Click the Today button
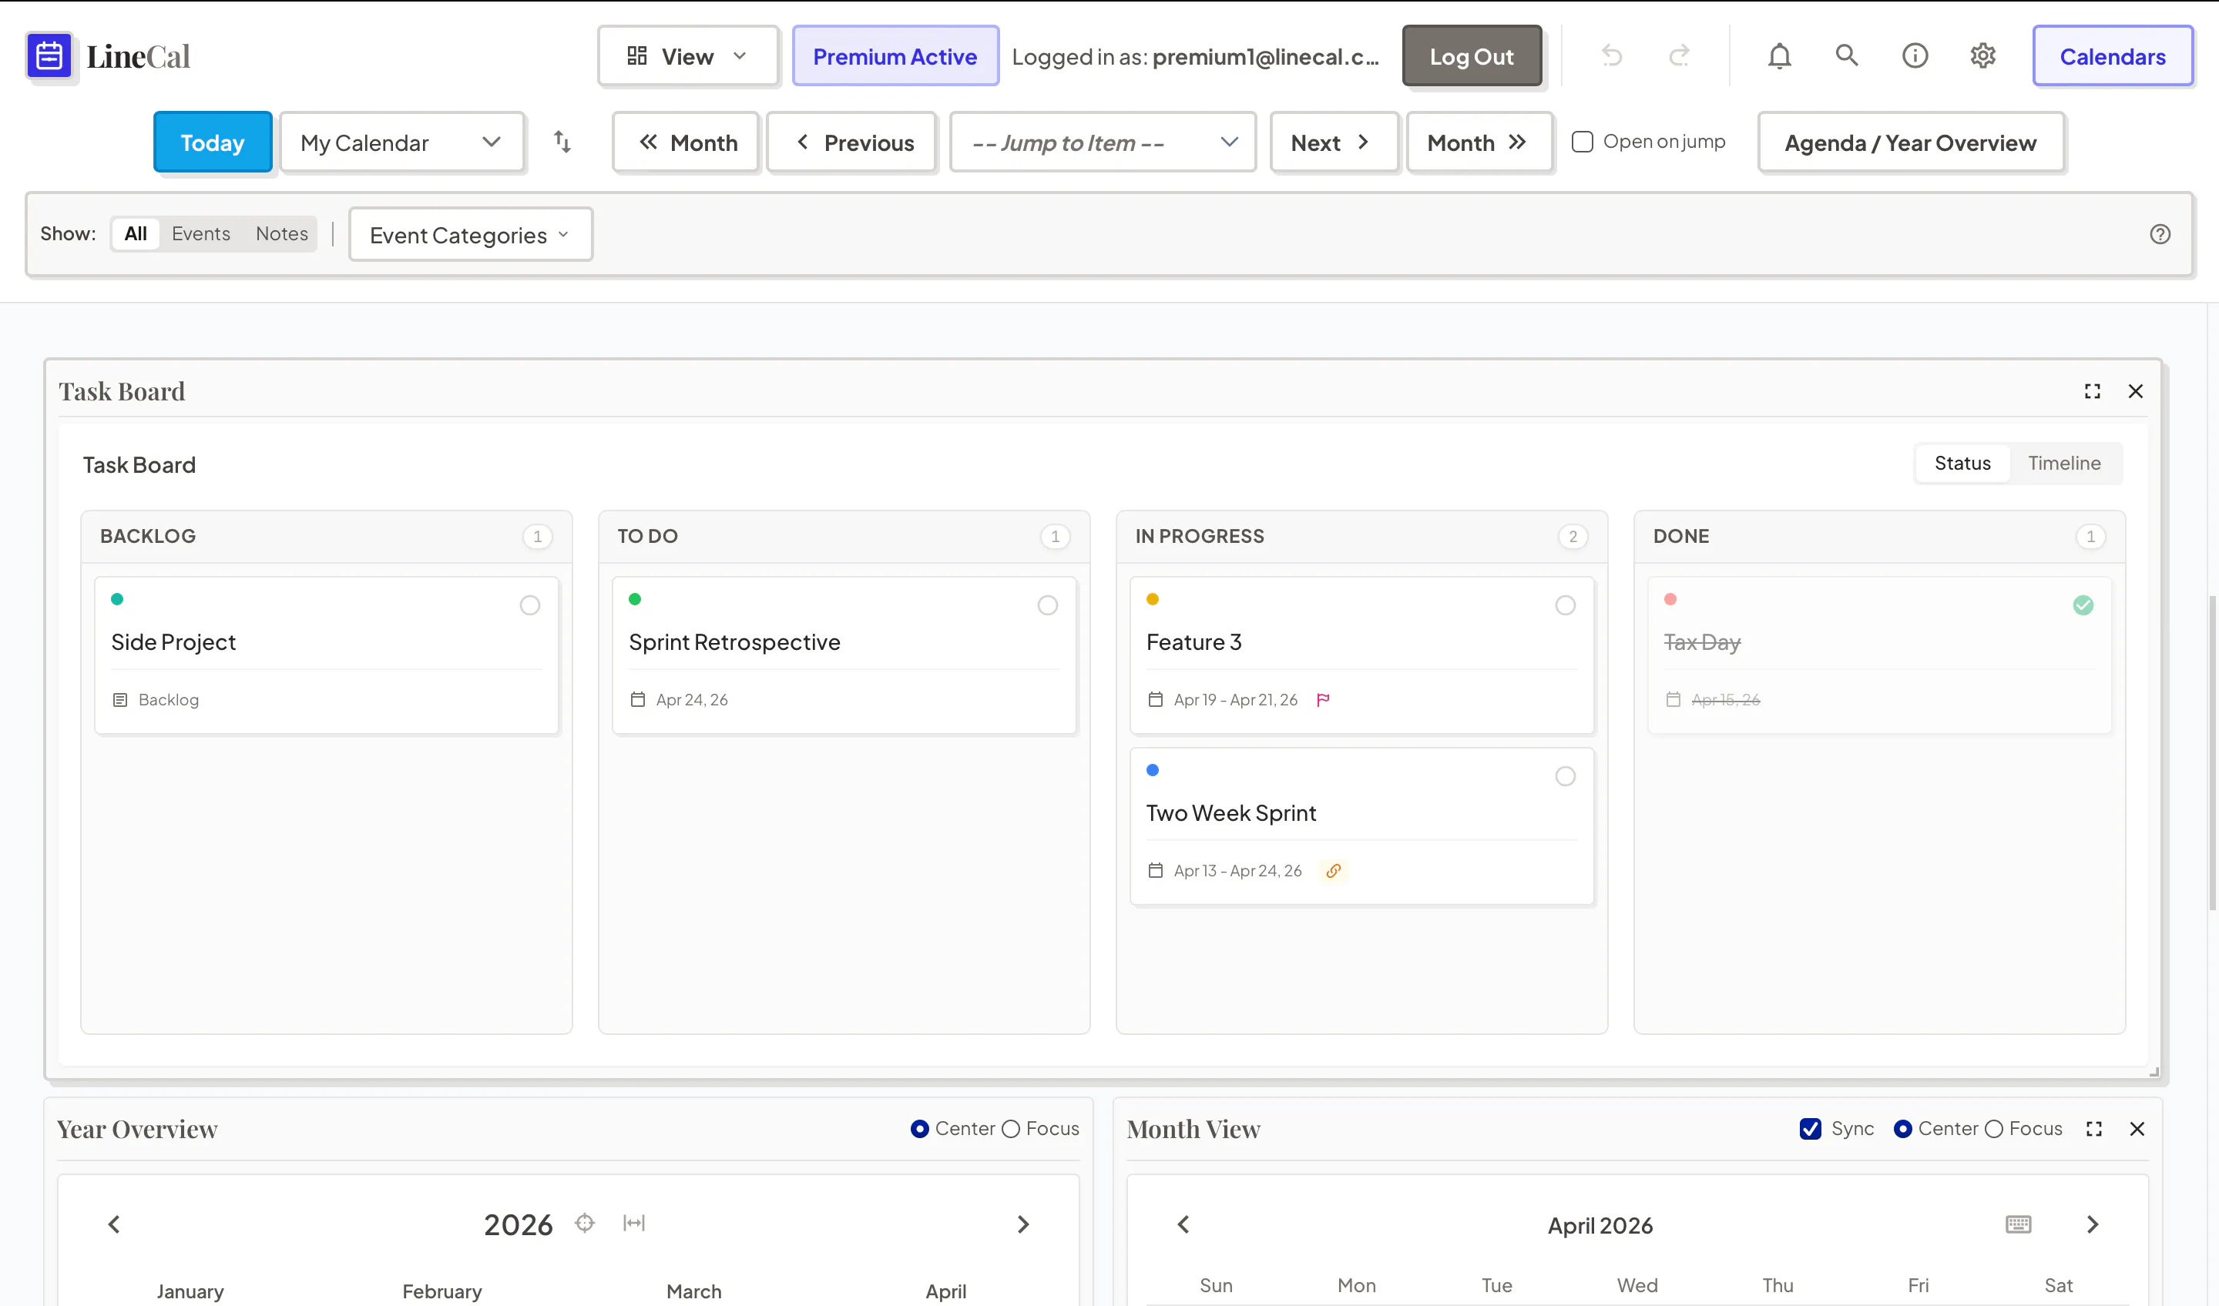 (212, 142)
